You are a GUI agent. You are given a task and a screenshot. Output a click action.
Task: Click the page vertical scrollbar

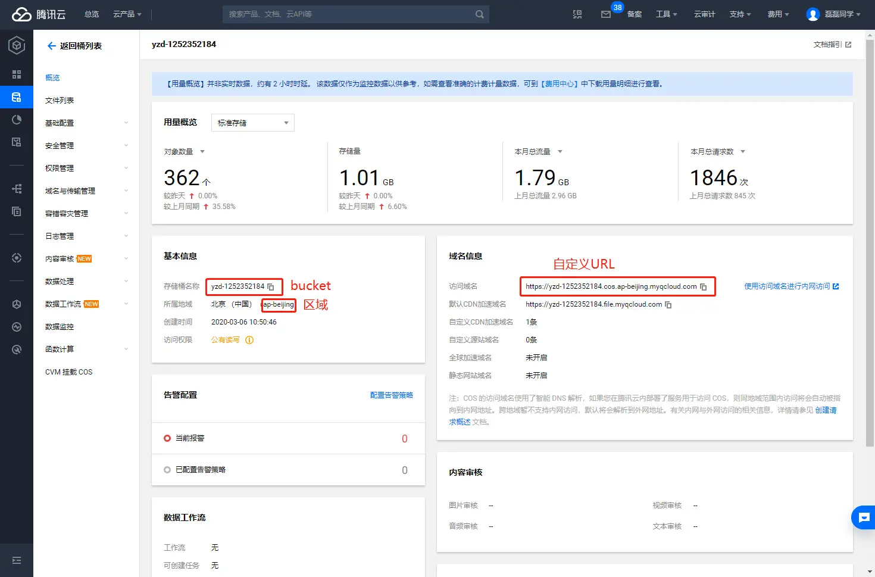(x=870, y=238)
